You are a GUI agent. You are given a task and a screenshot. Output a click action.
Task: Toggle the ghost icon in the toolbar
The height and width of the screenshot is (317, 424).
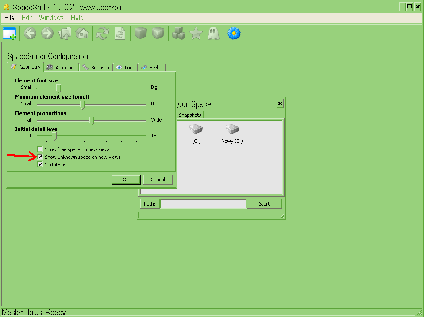tap(213, 34)
